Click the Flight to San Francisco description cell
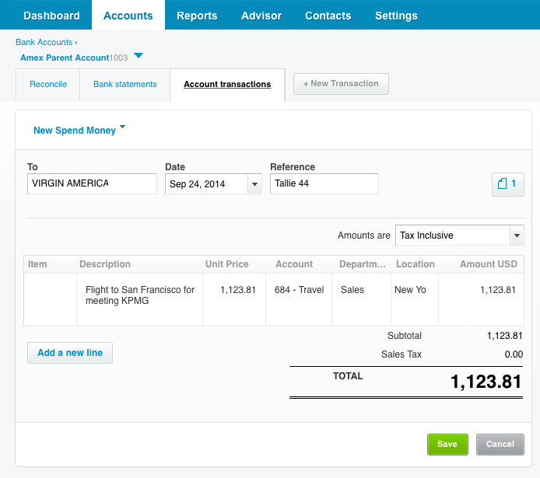This screenshot has height=478, width=540. click(x=140, y=299)
